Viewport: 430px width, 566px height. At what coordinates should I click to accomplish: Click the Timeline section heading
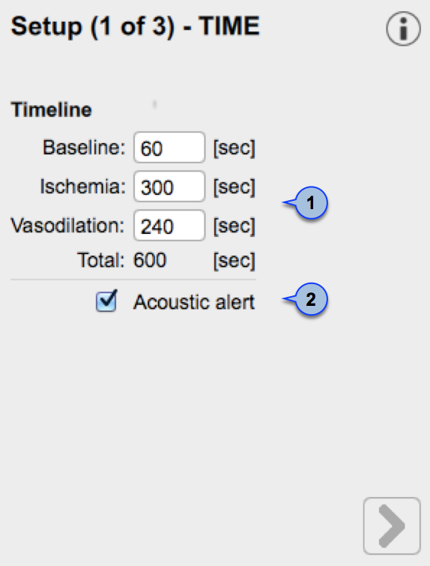coord(51,109)
